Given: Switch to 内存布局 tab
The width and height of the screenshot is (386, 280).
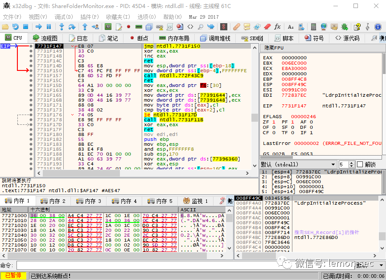Looking at the screenshot, I should 174,38.
